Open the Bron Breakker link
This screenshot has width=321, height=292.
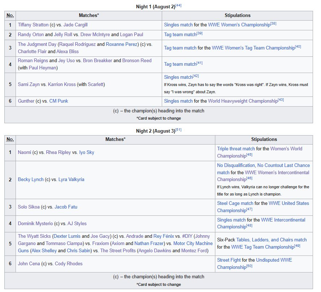coord(97,61)
